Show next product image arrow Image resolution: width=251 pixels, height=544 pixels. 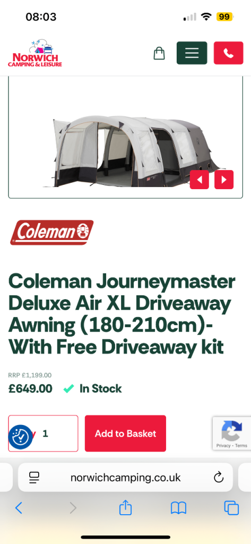224,180
